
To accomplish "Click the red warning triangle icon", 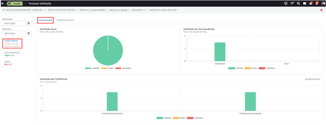I will tap(321, 10).
